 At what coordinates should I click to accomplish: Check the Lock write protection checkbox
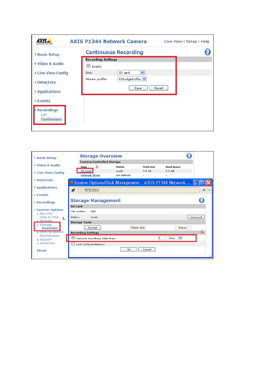coord(73,244)
